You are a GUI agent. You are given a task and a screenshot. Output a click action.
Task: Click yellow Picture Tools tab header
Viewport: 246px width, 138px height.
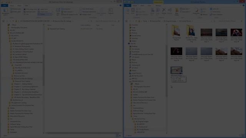pos(158,2)
